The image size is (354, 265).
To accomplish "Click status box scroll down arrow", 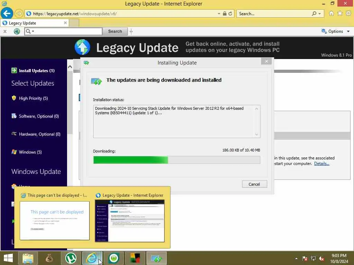I will (x=257, y=134).
